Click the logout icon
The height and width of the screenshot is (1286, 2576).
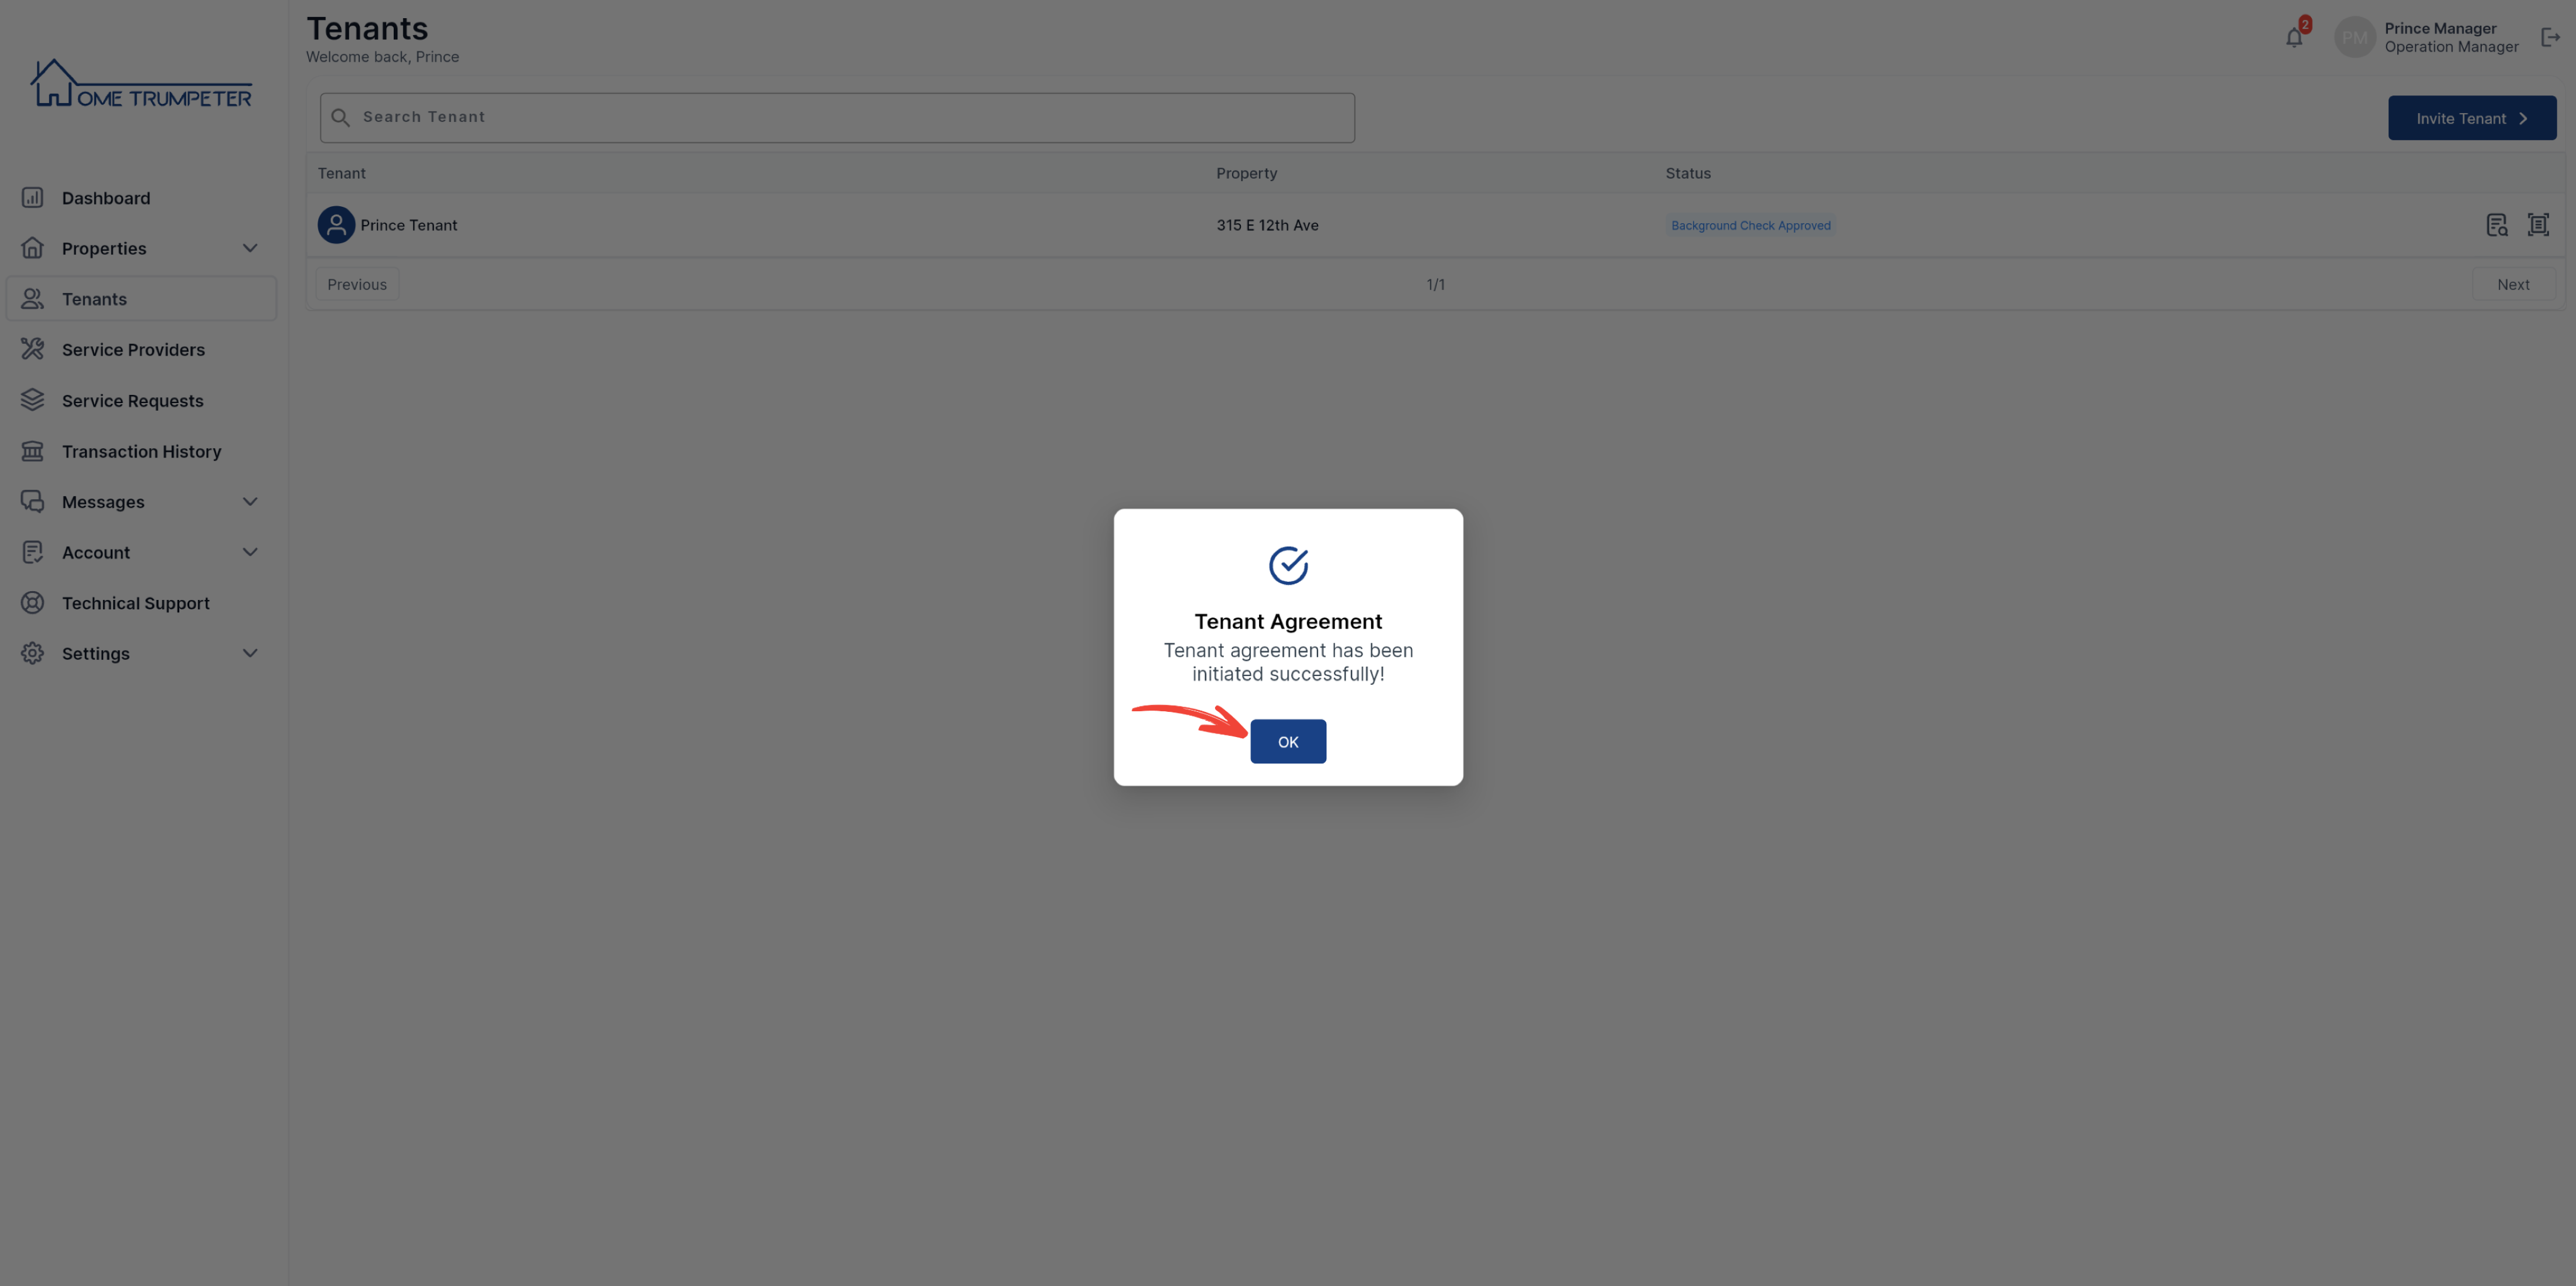[x=2550, y=37]
